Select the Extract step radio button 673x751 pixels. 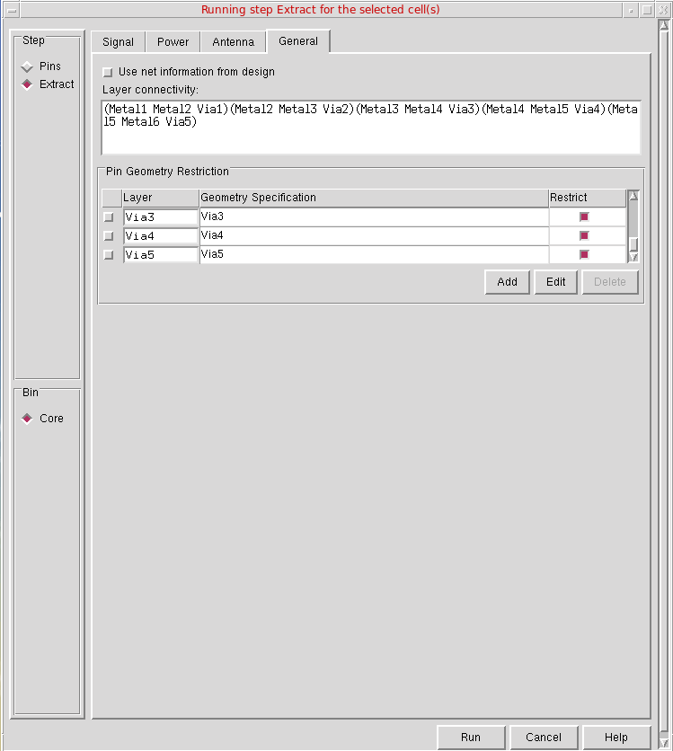click(27, 84)
